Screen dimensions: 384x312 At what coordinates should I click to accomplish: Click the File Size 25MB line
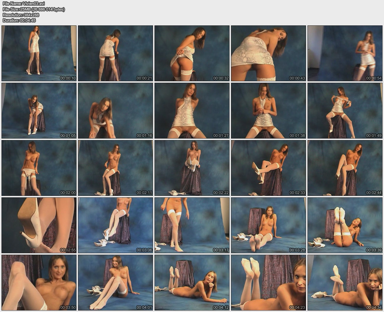pyautogui.click(x=34, y=9)
